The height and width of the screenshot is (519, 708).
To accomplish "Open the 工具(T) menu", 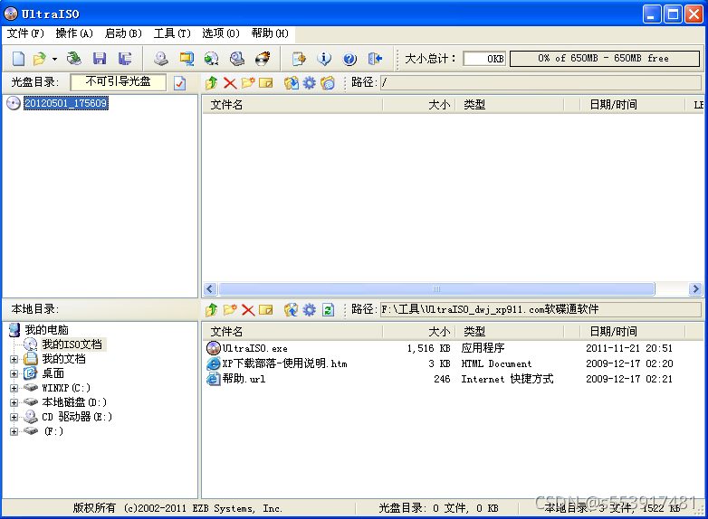I will tap(172, 33).
